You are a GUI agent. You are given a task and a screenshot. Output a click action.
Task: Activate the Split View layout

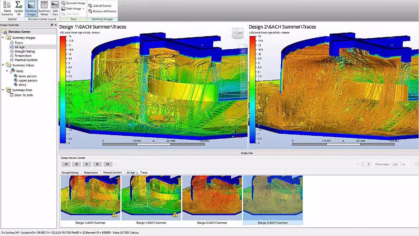pos(55,9)
